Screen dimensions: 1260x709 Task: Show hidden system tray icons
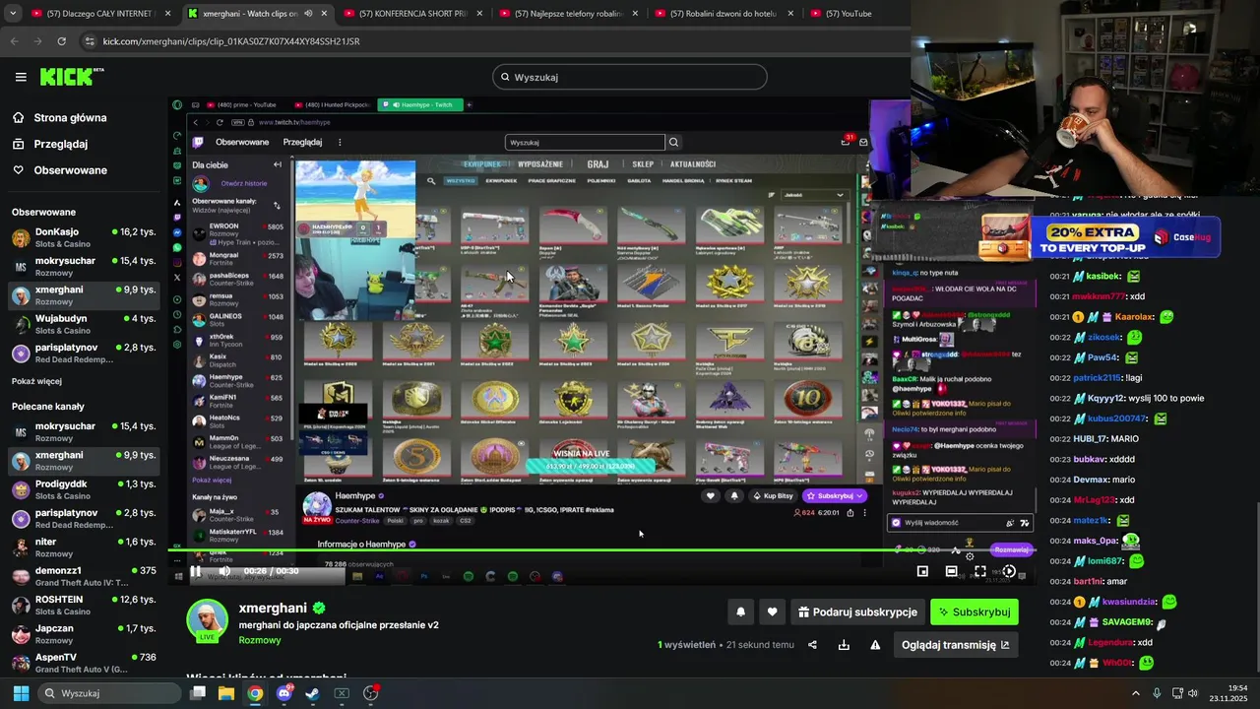(x=1136, y=693)
